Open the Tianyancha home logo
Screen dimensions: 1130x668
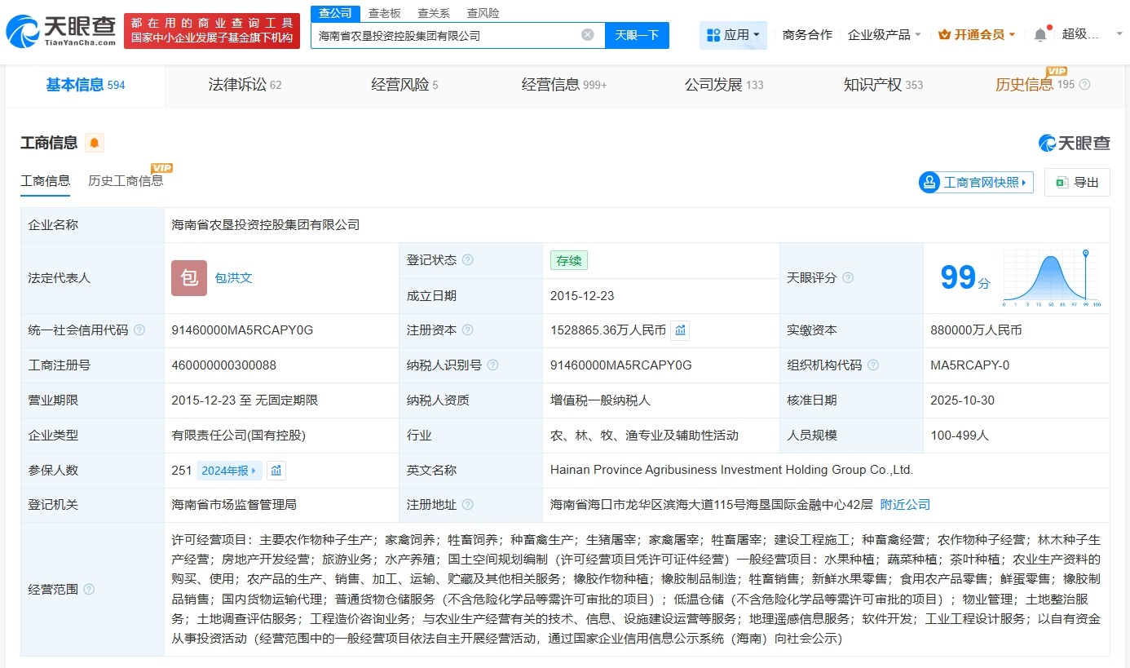(51, 29)
